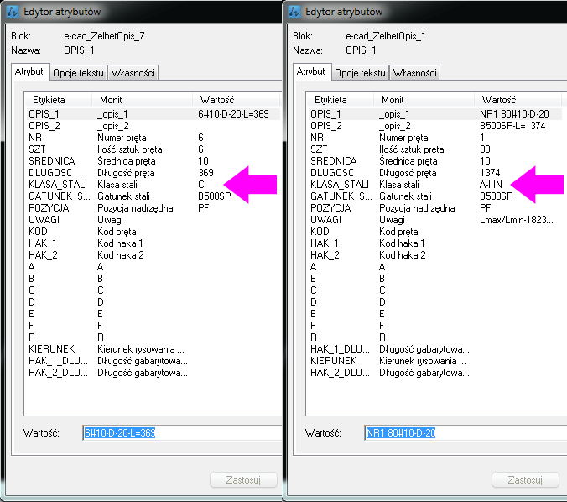The width and height of the screenshot is (567, 502).
Task: Sort by Etykieta column in right window
Action: 340,100
